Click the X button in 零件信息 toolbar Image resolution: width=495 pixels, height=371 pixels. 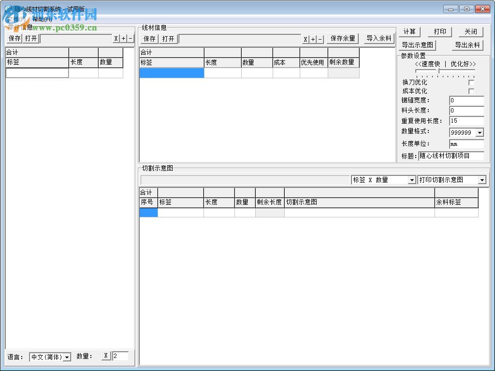pyautogui.click(x=116, y=39)
